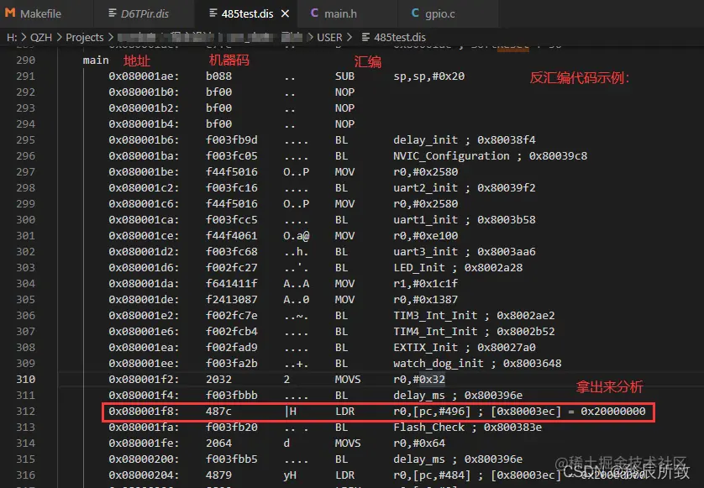This screenshot has height=488, width=704.
Task: Click LED_Init ; 0x8002a28
Action: point(458,268)
